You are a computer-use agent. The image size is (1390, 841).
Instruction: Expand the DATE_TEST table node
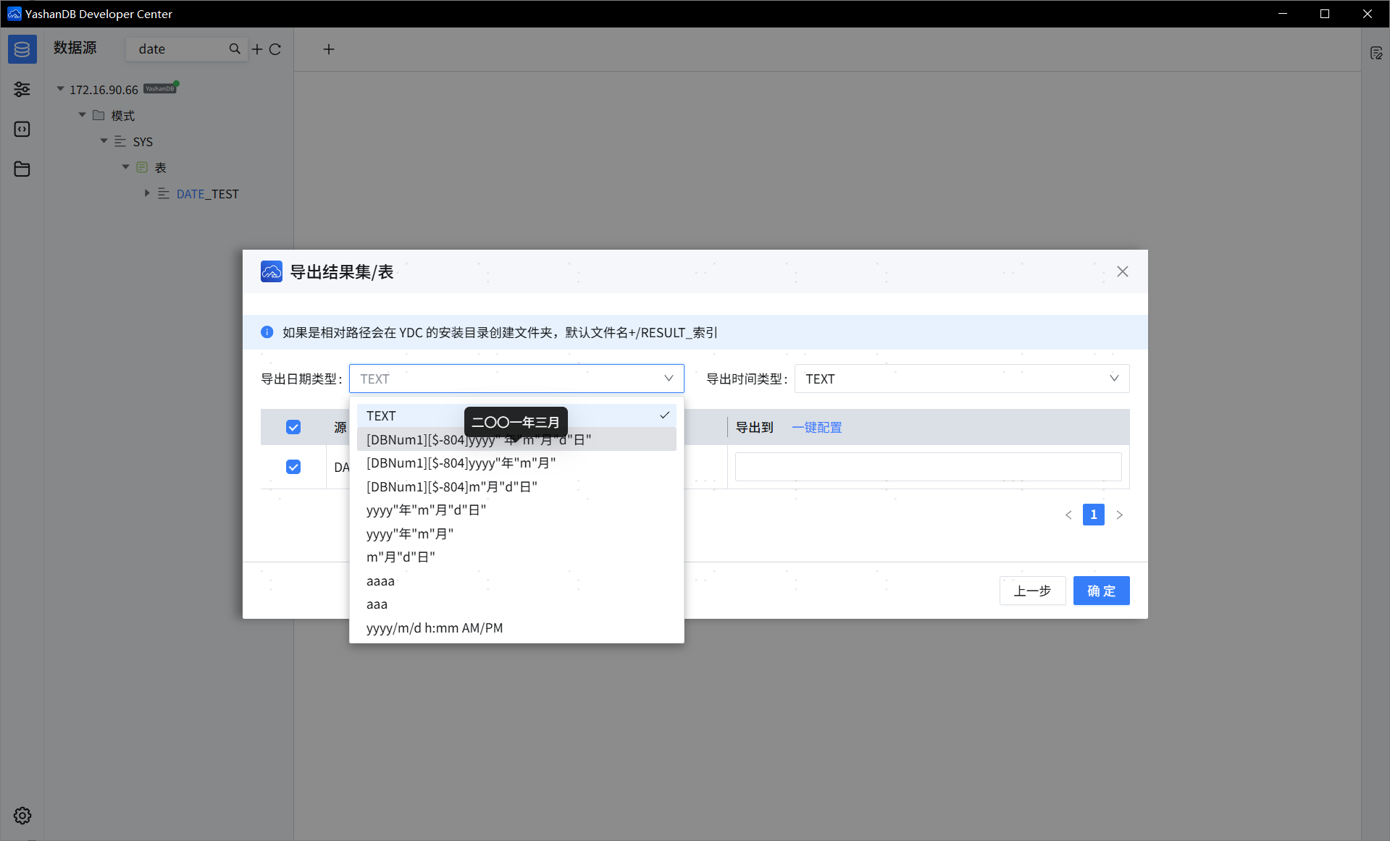coord(147,193)
